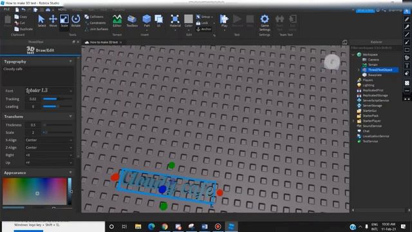Screen dimensions: 412x232
Task: Collapse the Workspace tree node
Action: (353, 55)
